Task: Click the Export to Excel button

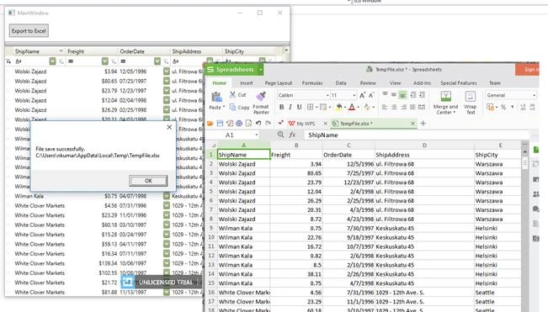Action: tap(29, 31)
